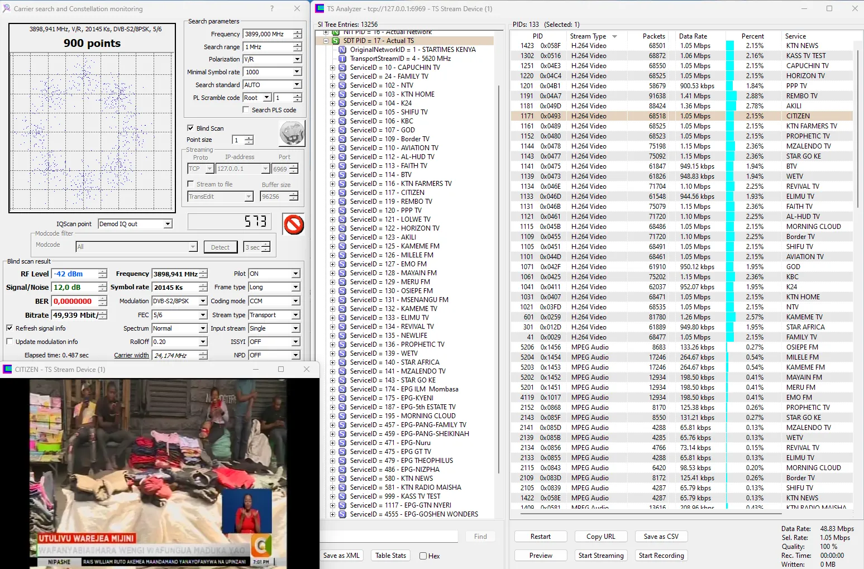Expand ServiceID 103 KTN HOME node
Screen dimensions: 864x569
[332, 94]
